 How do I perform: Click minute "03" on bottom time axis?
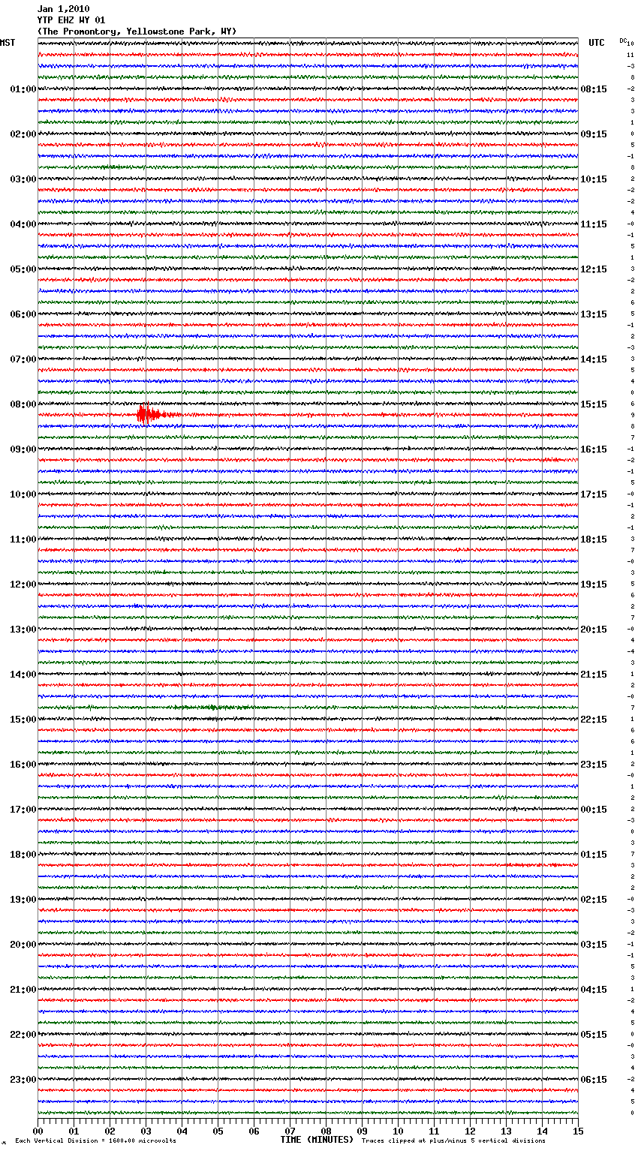[146, 1130]
